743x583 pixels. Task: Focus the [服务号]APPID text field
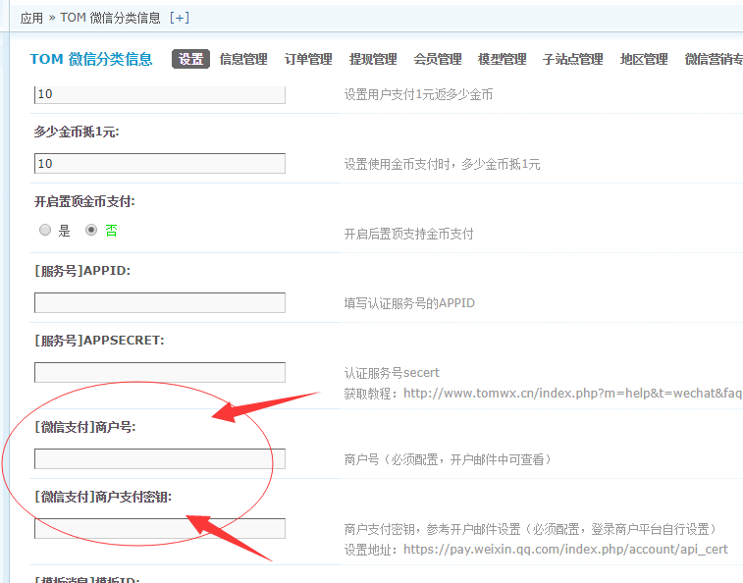160,302
